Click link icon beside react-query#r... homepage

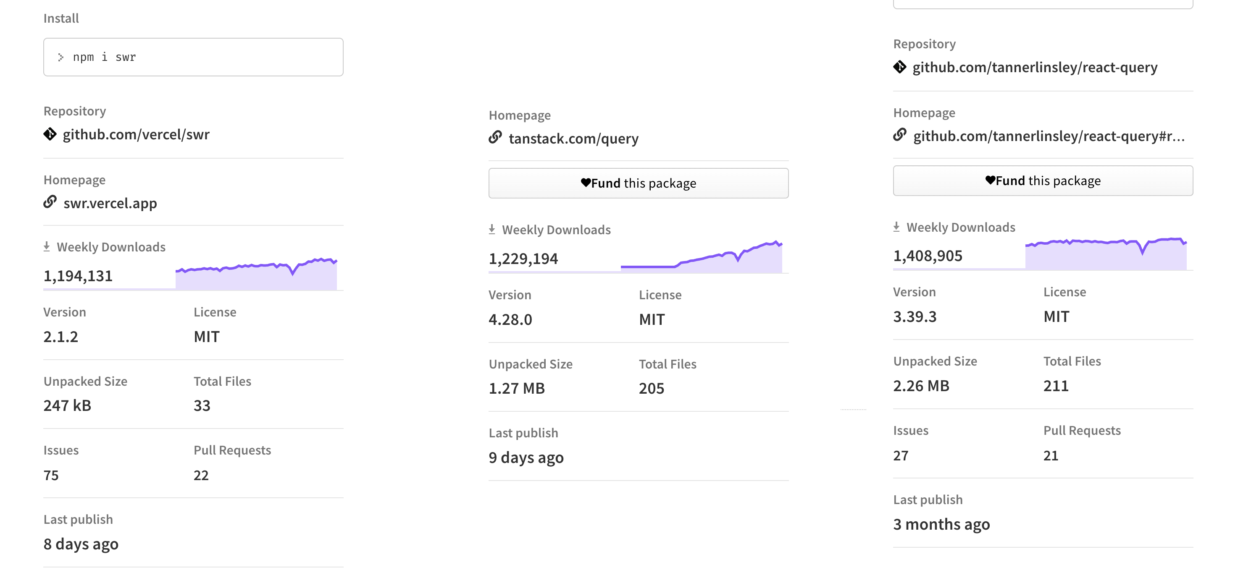click(899, 135)
